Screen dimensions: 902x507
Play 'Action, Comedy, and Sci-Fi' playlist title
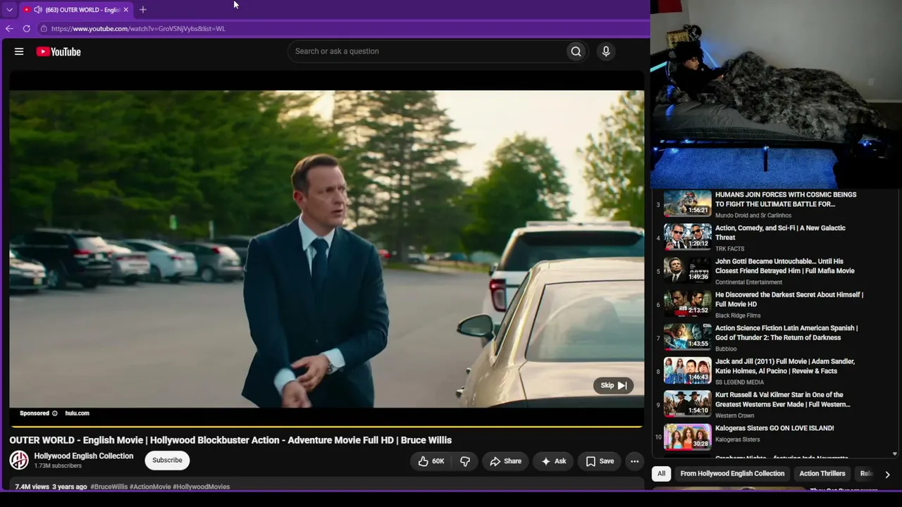pyautogui.click(x=780, y=233)
